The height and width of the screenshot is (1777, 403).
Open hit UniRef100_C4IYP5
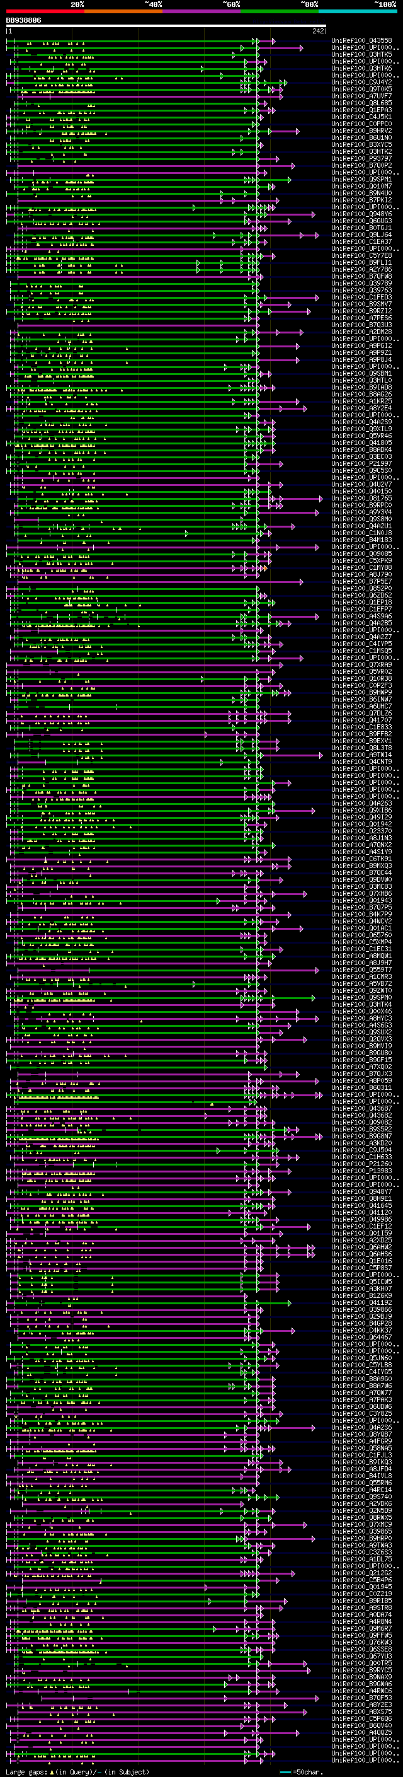click(x=361, y=644)
